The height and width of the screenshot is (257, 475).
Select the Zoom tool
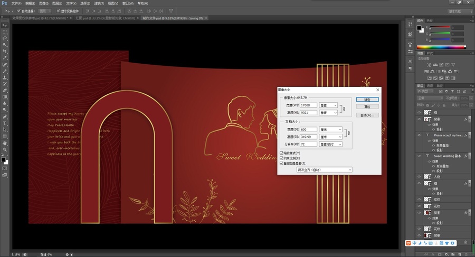coord(5,150)
